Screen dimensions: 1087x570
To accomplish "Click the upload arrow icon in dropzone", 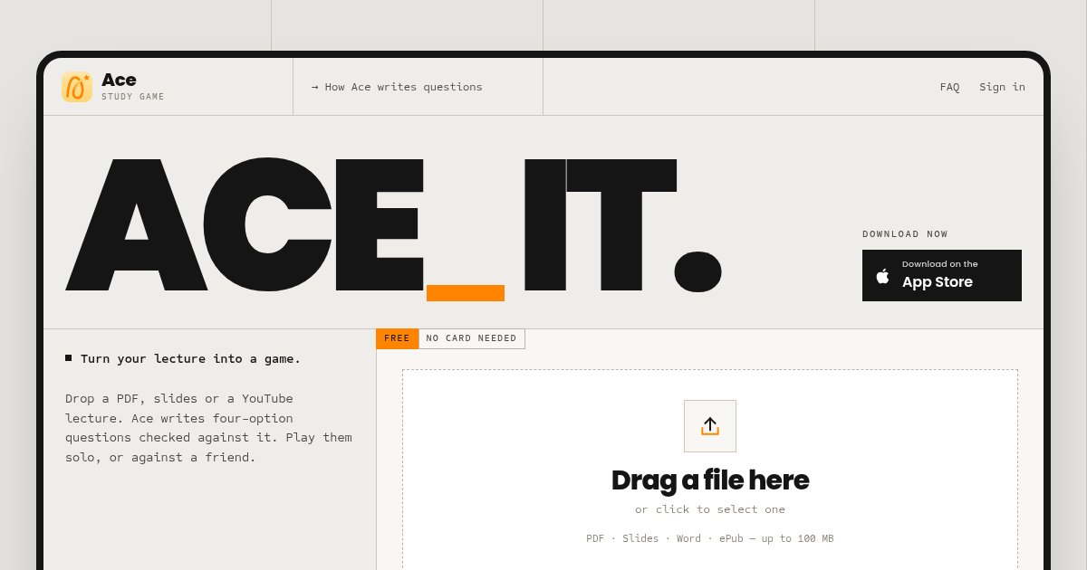I will 710,426.
